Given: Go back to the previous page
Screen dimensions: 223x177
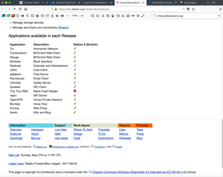Looking at the screenshot, I should point(3,9).
